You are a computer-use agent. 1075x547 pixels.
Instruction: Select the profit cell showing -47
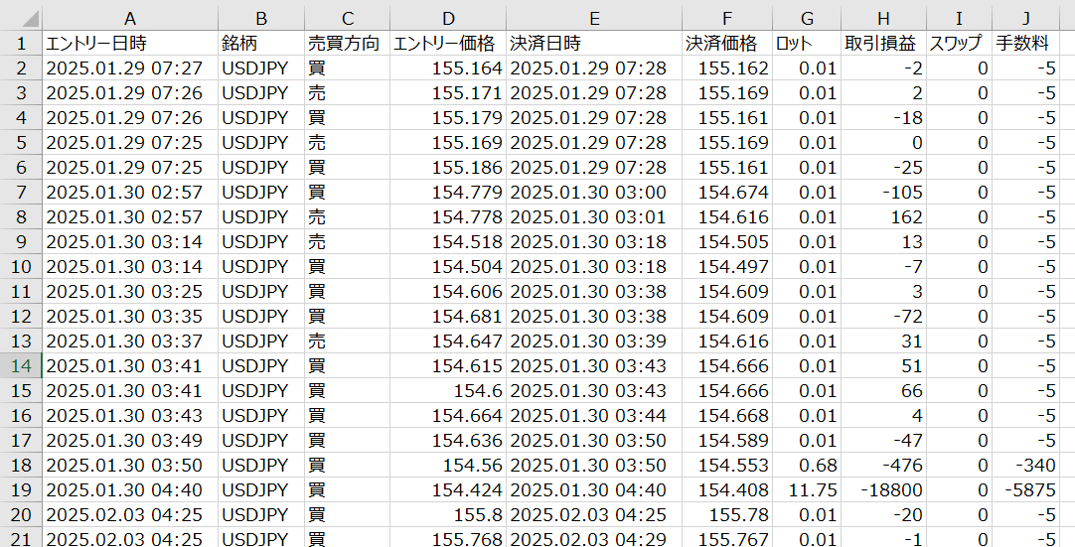(x=883, y=440)
